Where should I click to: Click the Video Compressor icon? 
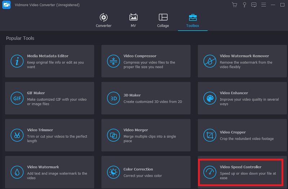tap(113, 61)
